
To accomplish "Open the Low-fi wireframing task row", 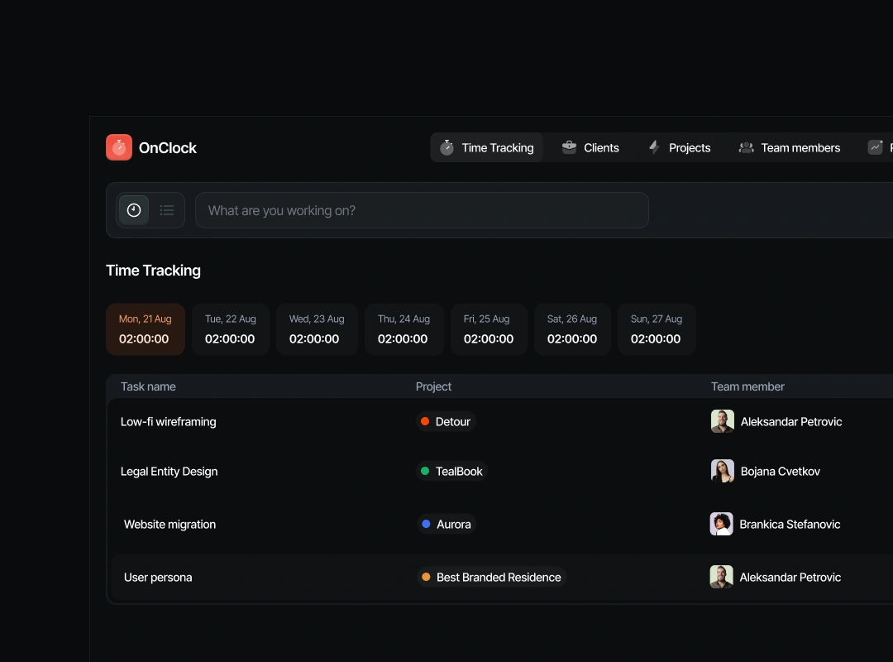I will [x=169, y=421].
